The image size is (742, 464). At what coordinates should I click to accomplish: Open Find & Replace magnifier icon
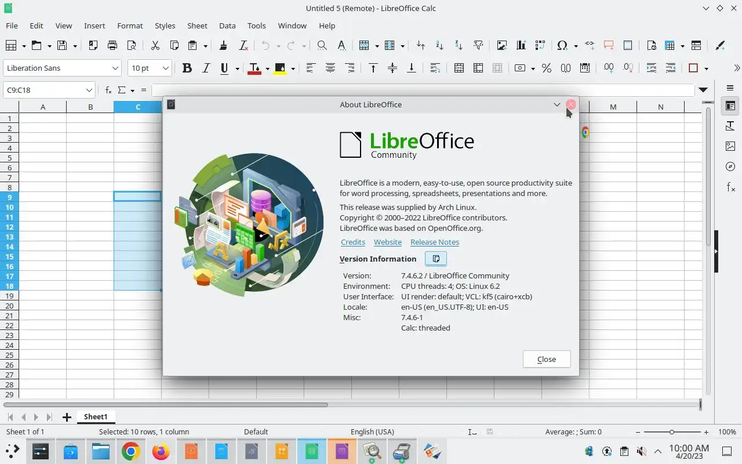point(322,45)
